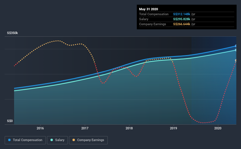This screenshot has width=241, height=149.
Task: Select the 2018 x-axis label
Action: point(129,128)
